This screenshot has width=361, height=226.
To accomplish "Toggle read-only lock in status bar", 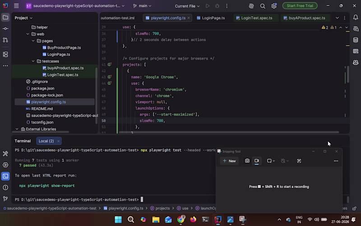I will point(354,208).
